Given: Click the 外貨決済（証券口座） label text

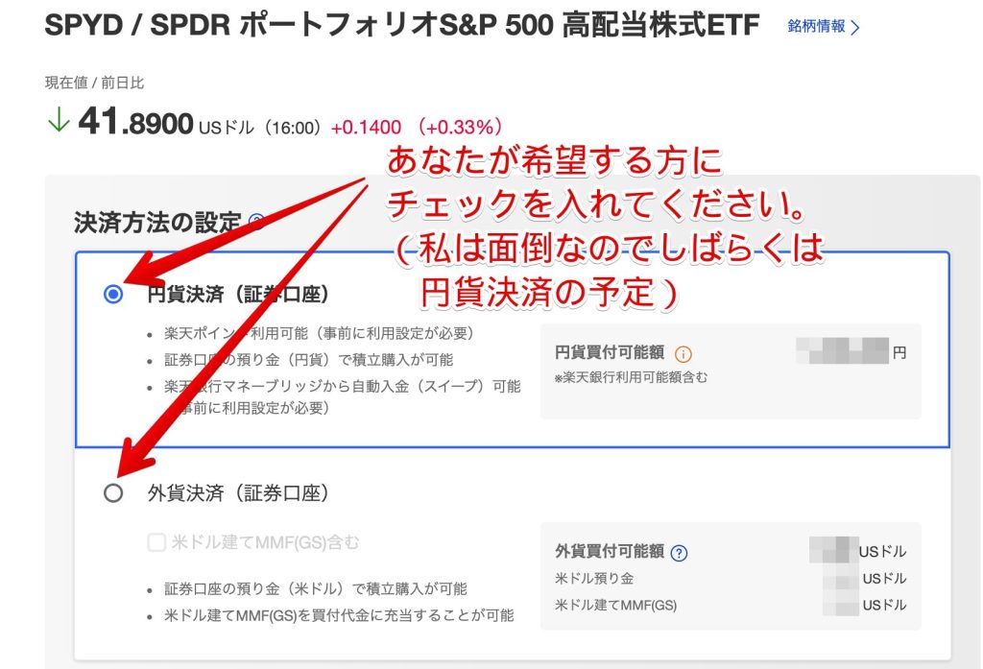Looking at the screenshot, I should click(x=238, y=493).
